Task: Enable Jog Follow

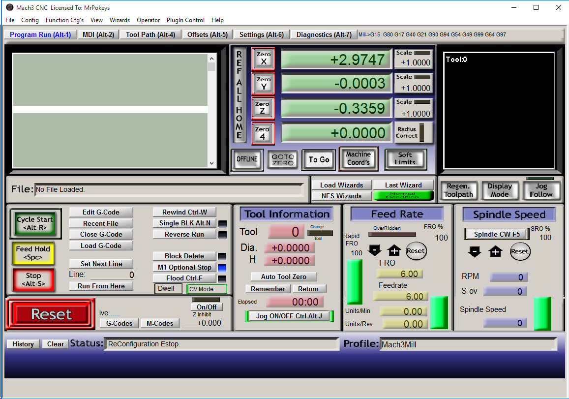Action: pos(541,189)
